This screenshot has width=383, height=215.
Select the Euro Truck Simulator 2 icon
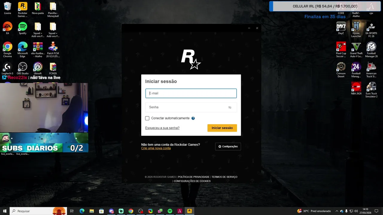pyautogui.click(x=371, y=90)
